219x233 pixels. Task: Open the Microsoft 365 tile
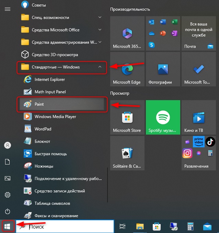click(127, 33)
